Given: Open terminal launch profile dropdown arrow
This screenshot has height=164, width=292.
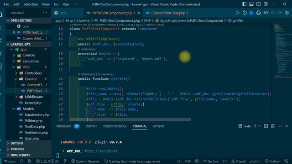Looking at the screenshot, I should point(260,126).
